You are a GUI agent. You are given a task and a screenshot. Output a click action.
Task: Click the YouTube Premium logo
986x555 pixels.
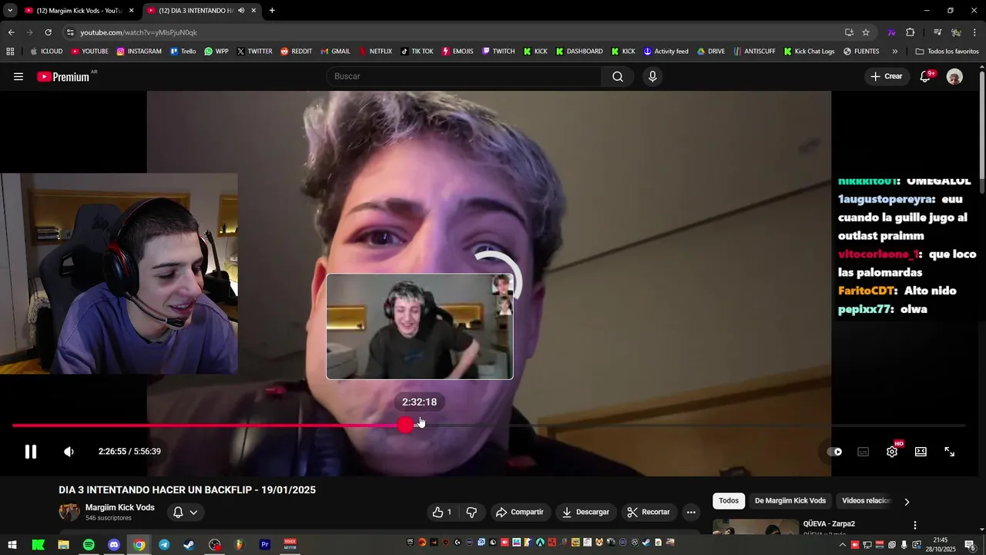63,76
